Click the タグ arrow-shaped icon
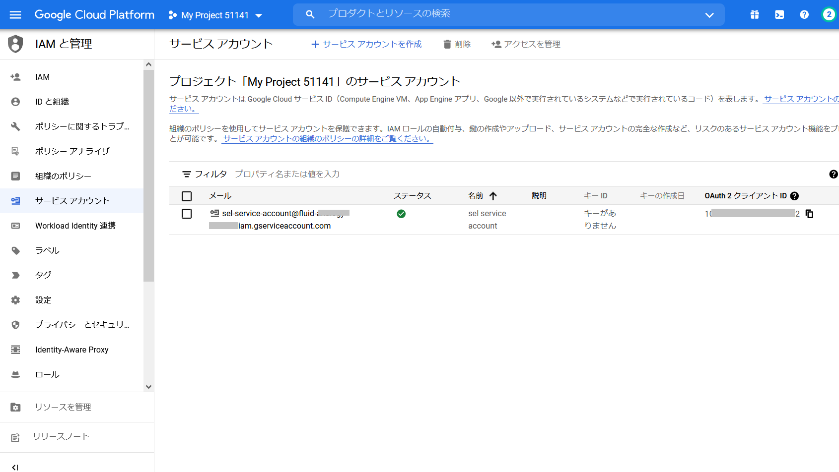This screenshot has height=472, width=839. pyautogui.click(x=15, y=275)
